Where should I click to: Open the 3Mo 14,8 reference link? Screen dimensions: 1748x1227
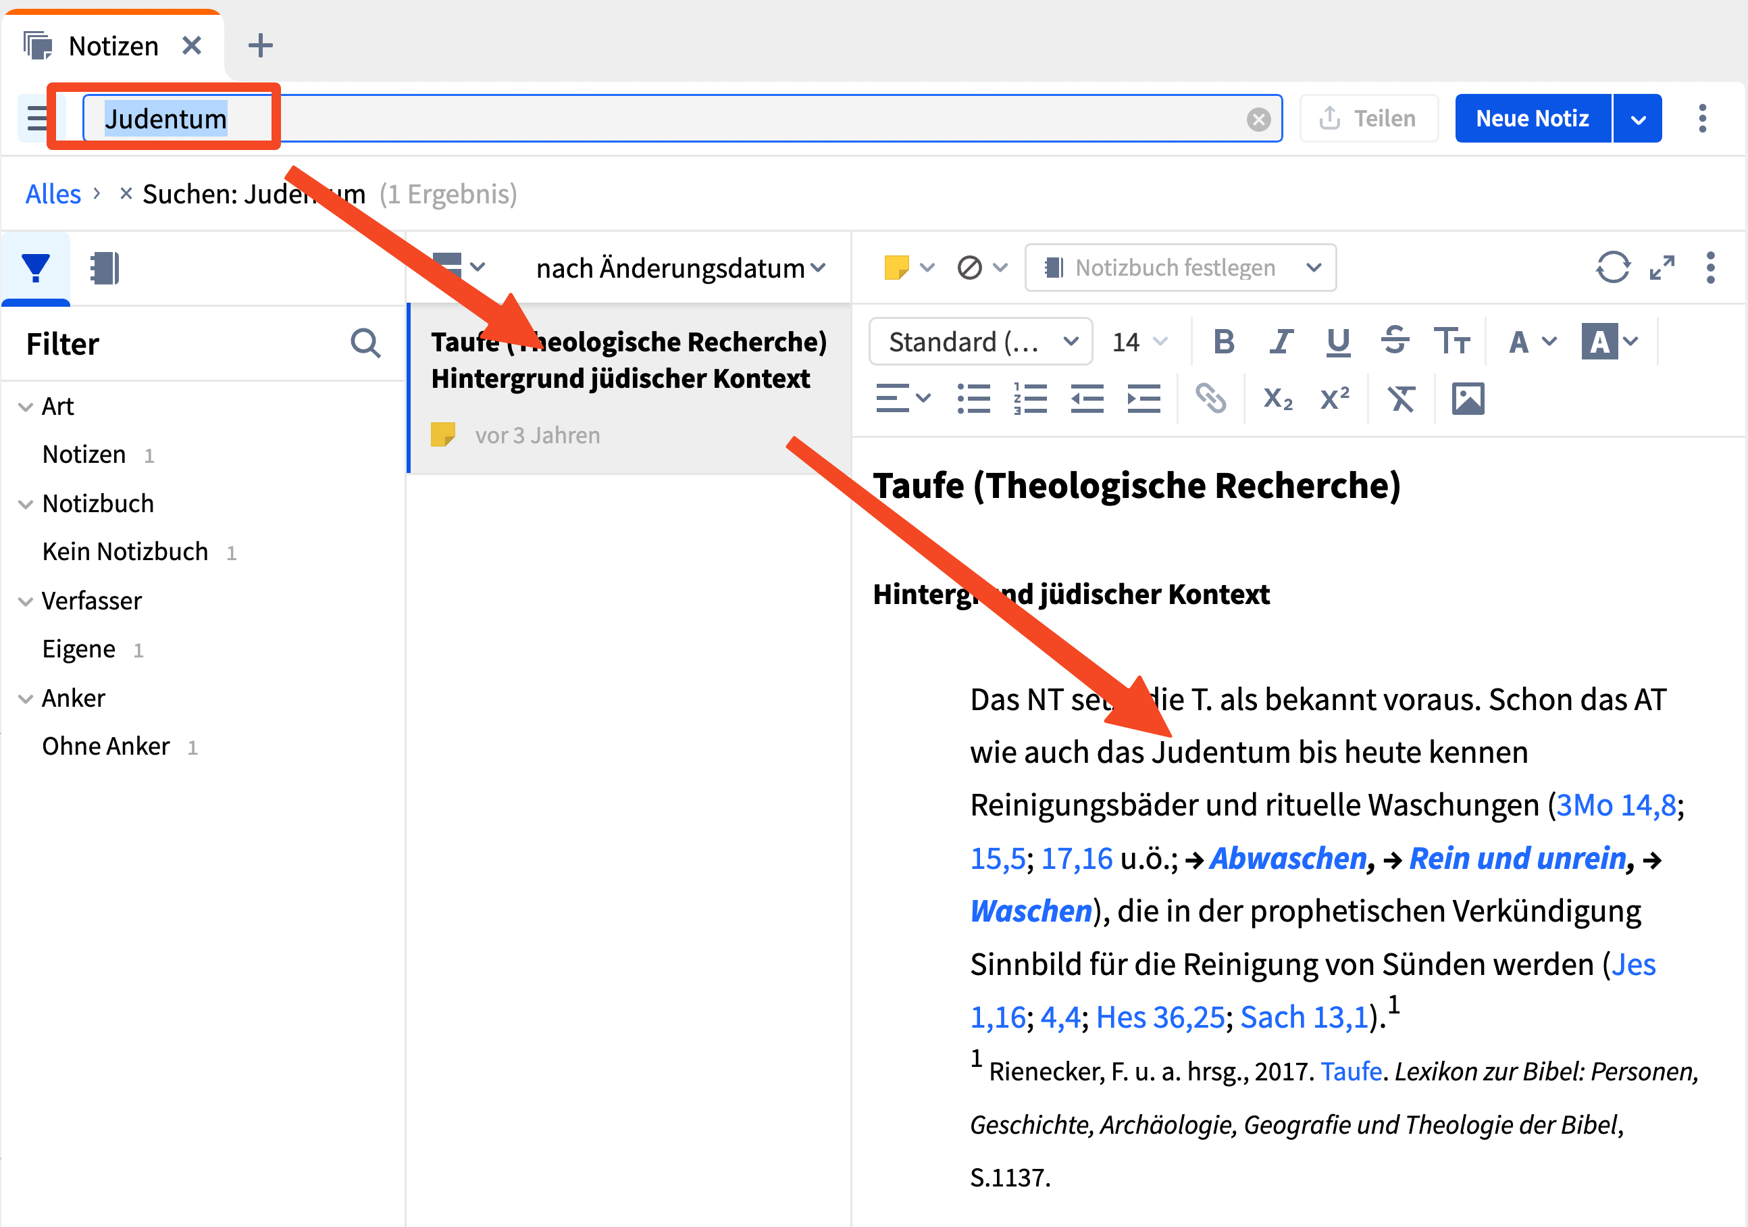point(1616,805)
